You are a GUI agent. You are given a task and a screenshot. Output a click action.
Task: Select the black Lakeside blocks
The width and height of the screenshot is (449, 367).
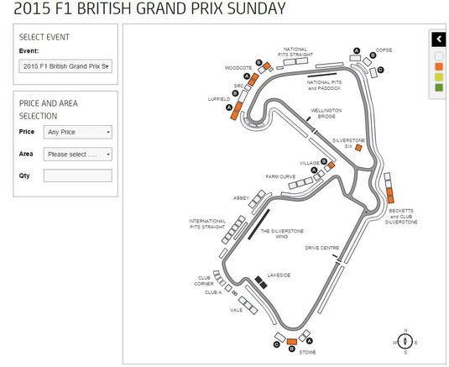click(x=261, y=282)
